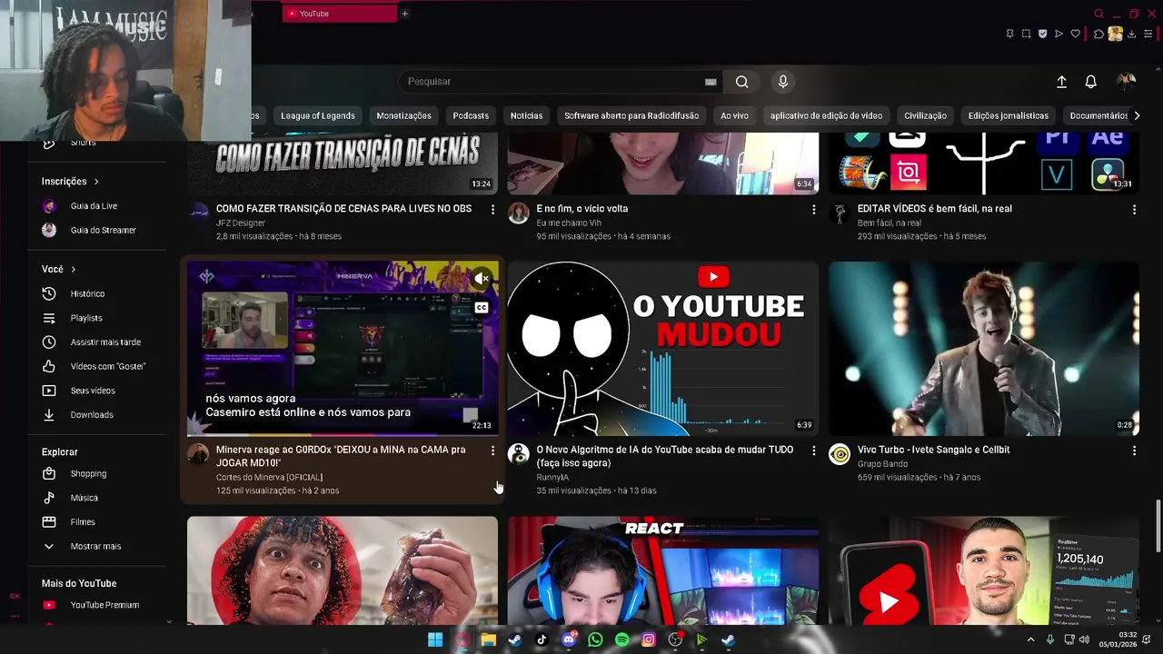The width and height of the screenshot is (1163, 654).
Task: Select the Ao vivo filter chip
Action: (x=734, y=115)
